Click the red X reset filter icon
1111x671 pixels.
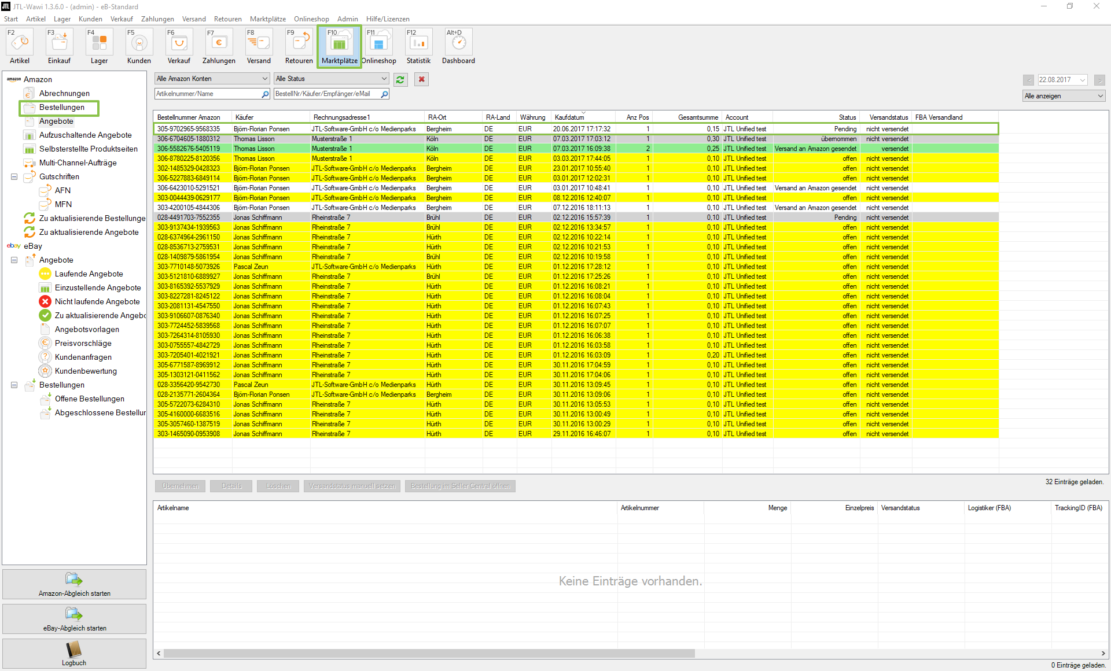click(422, 79)
